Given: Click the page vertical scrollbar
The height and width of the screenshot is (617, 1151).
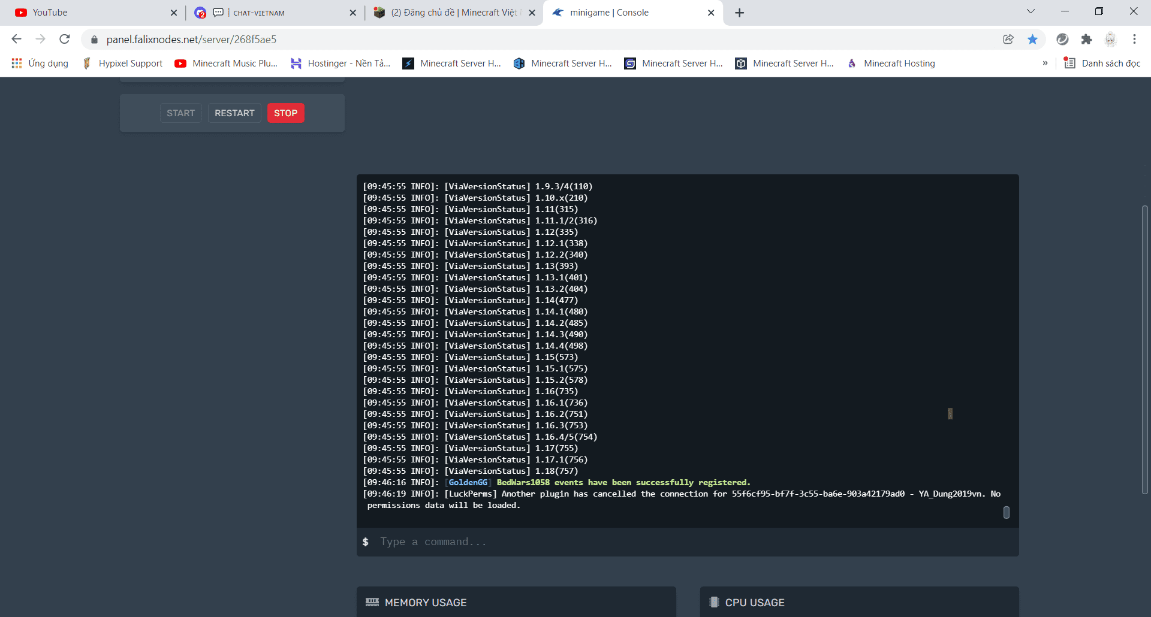Looking at the screenshot, I should coord(1144,349).
